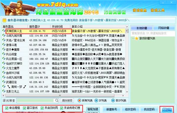Click the server list's vertical scrollbar thumb
Viewport: 177px width, 113px height.
(x=127, y=31)
